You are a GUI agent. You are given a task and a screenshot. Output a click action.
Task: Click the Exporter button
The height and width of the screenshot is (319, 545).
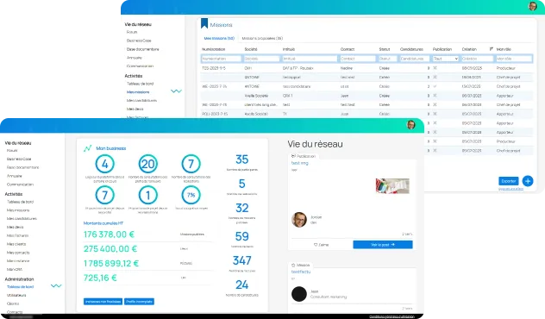coord(509,181)
